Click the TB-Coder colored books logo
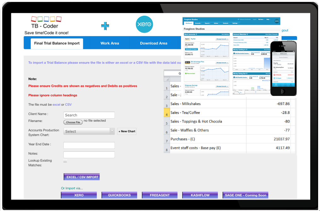The height and width of the screenshot is (211, 320). 45,19
